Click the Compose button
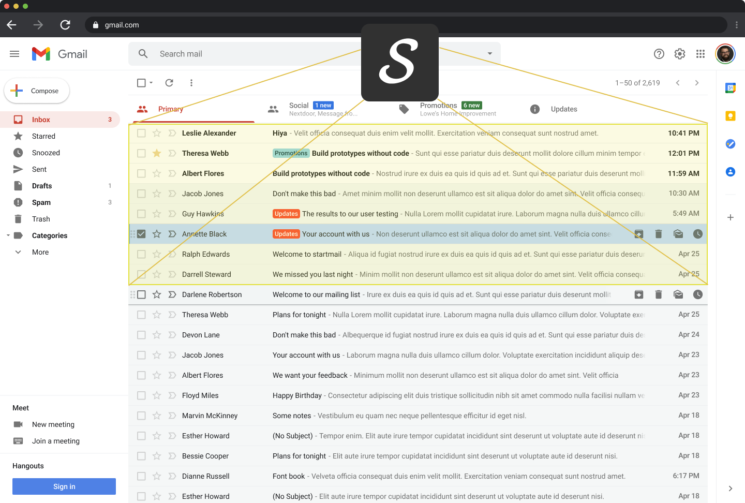745x503 pixels. 37,91
